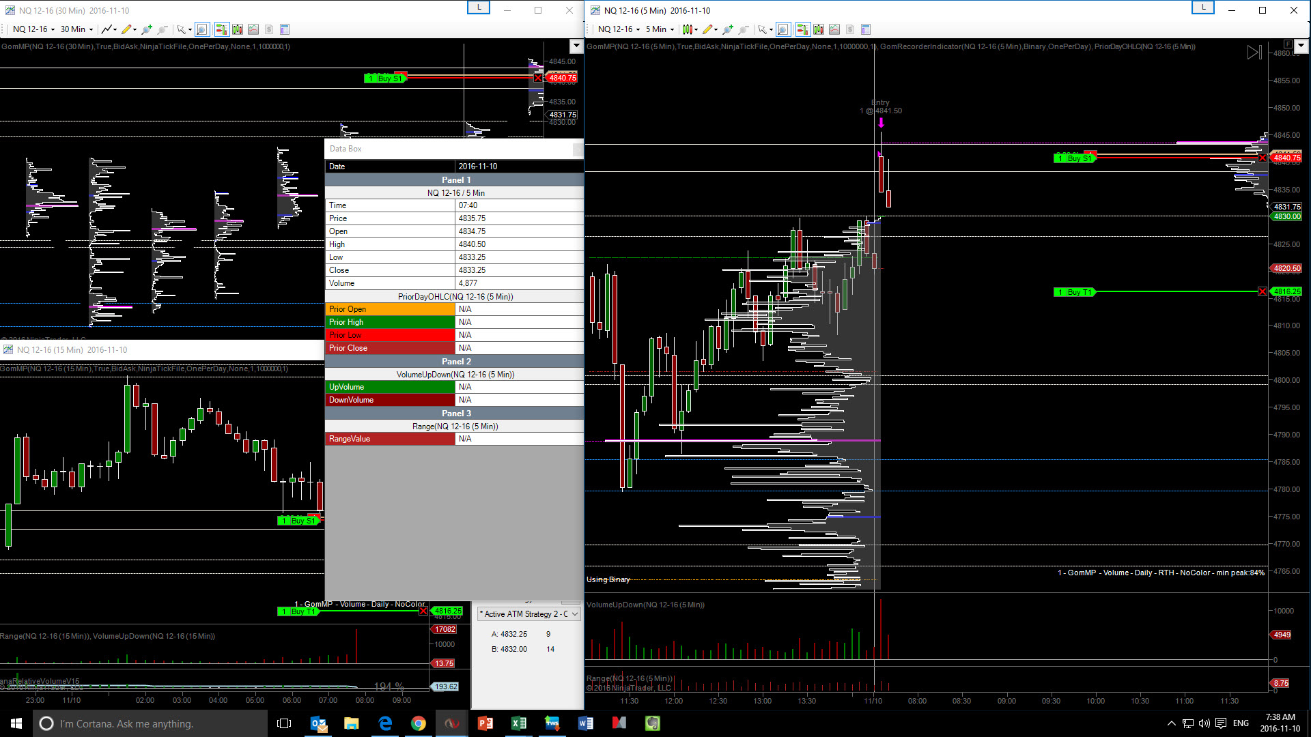Open the Windows Start menu
This screenshot has height=737, width=1311.
16,723
